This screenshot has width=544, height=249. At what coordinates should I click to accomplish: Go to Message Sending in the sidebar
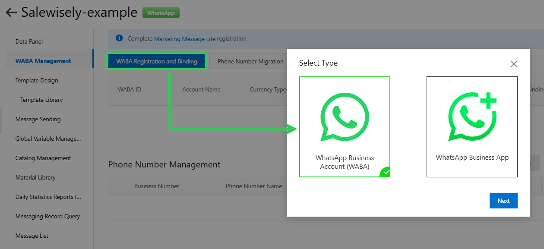click(38, 119)
